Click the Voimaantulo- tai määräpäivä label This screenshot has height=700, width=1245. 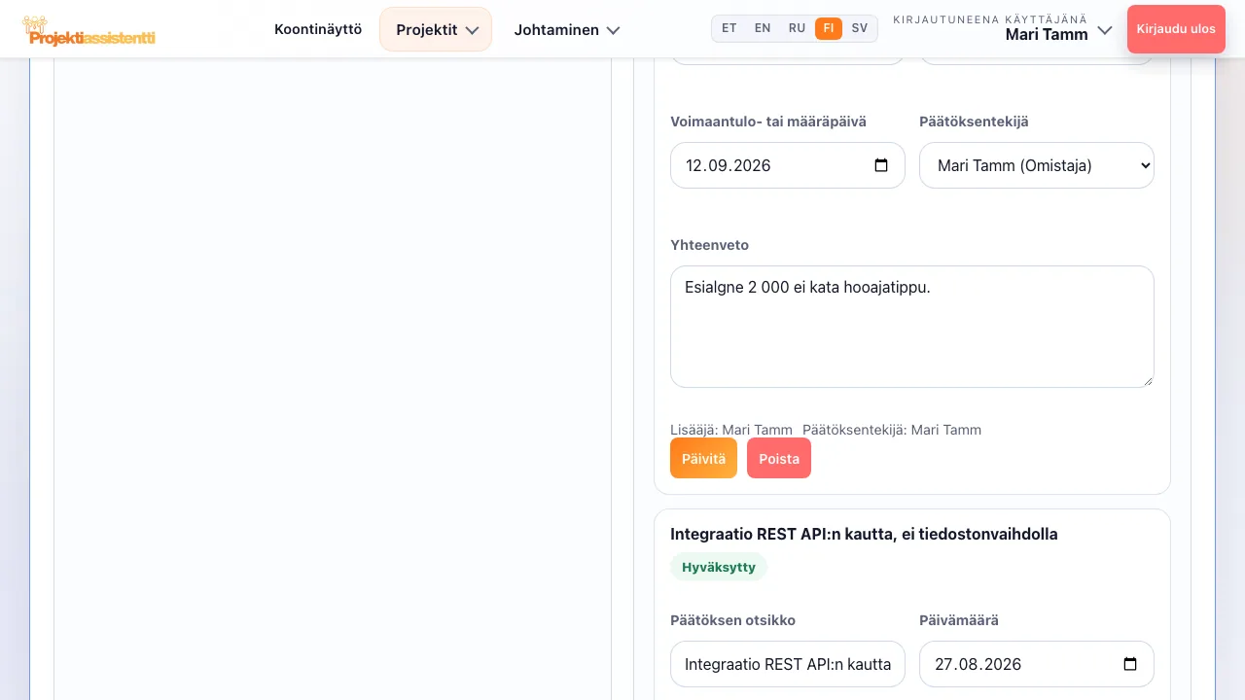click(768, 122)
